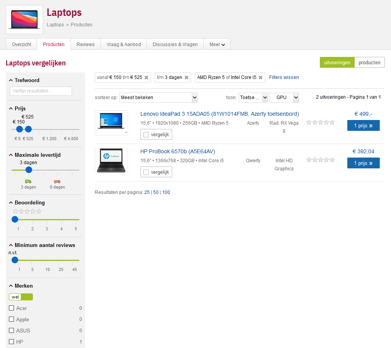Collapse the Maximale levertijd section
This screenshot has width=391, height=348.
click(x=11, y=155)
